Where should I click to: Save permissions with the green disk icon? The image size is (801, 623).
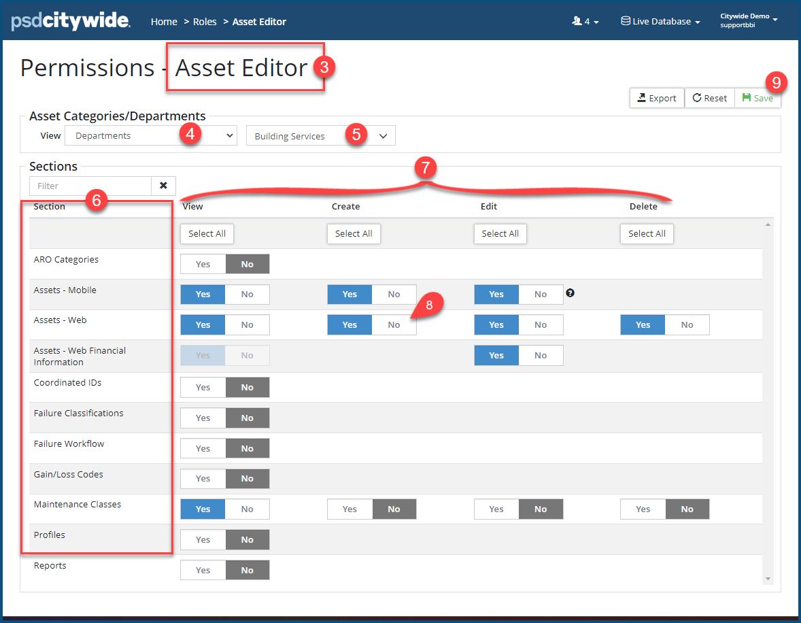[x=757, y=98]
